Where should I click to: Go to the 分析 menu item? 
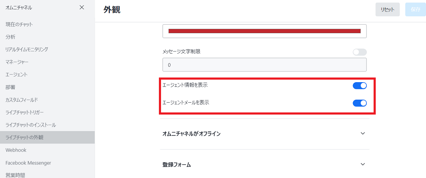click(x=10, y=37)
